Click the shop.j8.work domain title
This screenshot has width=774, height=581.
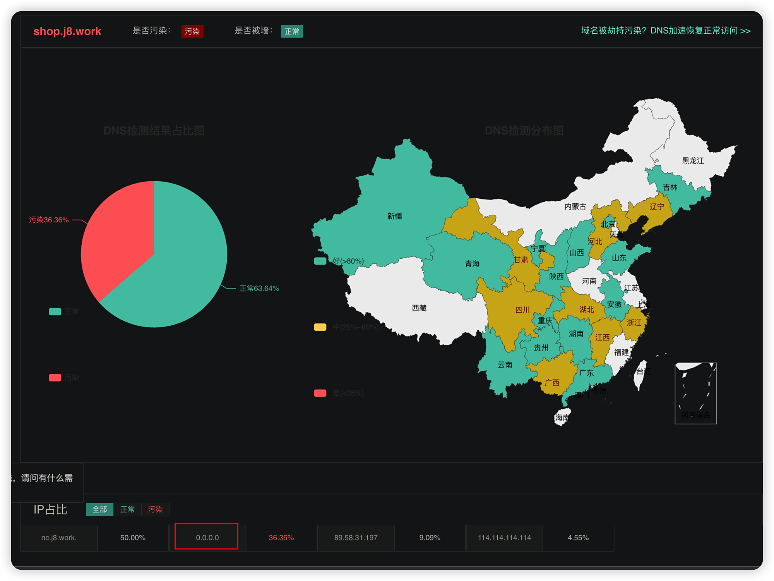67,31
